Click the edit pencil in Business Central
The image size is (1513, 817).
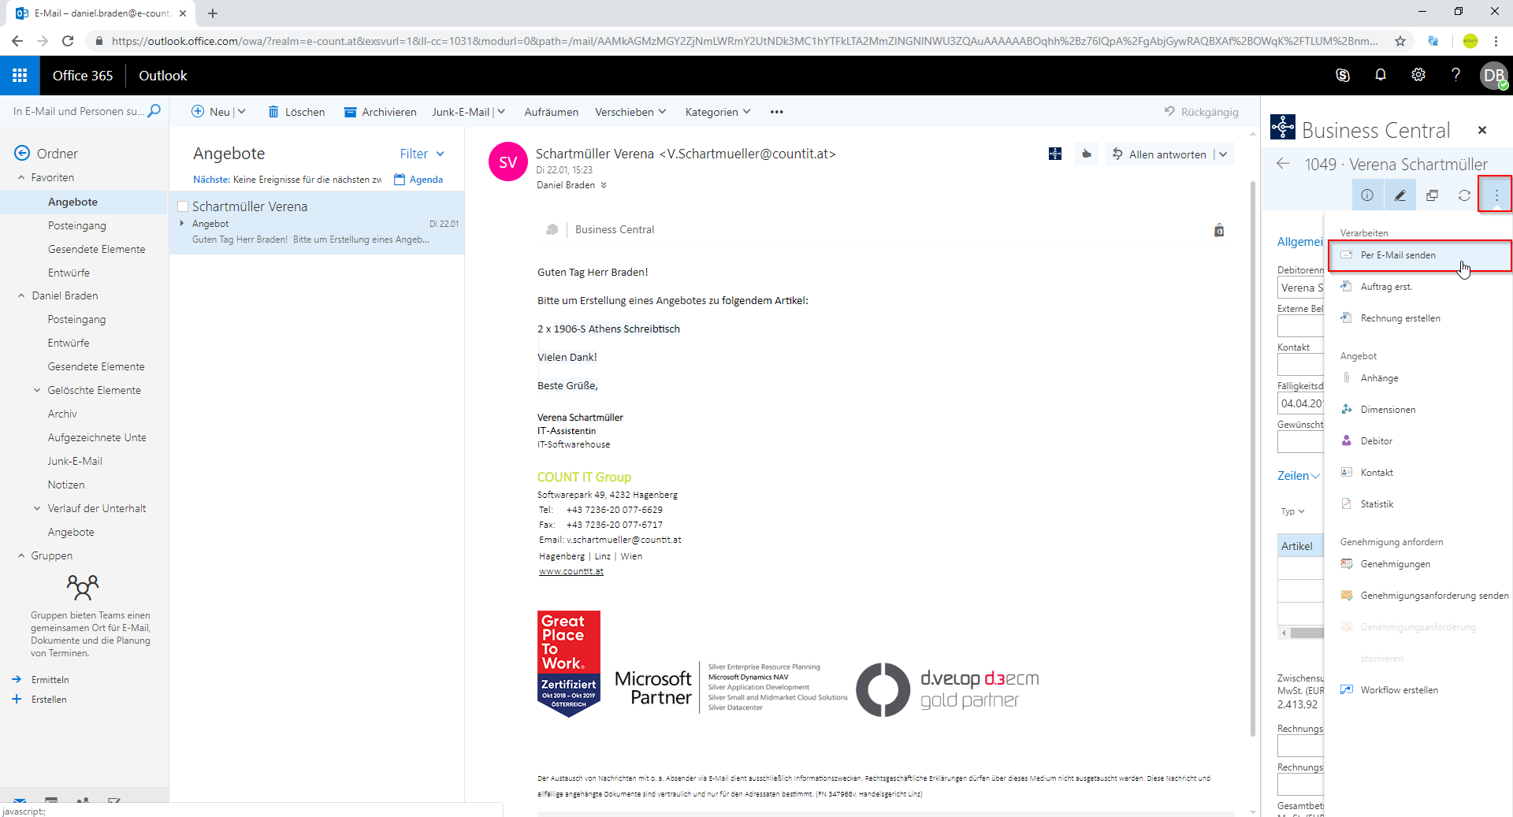point(1400,195)
